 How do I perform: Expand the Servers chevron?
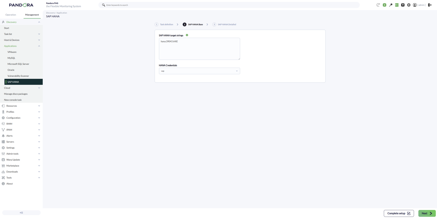pyautogui.click(x=39, y=142)
